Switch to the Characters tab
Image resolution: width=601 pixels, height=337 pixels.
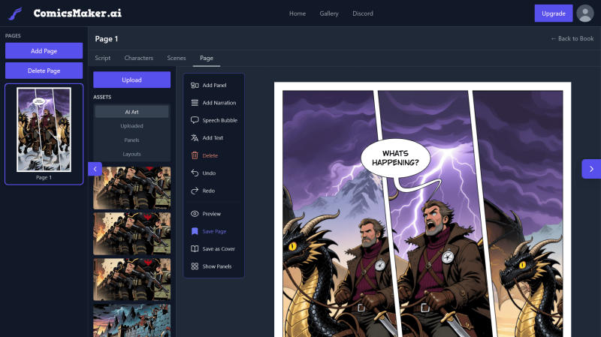point(139,58)
